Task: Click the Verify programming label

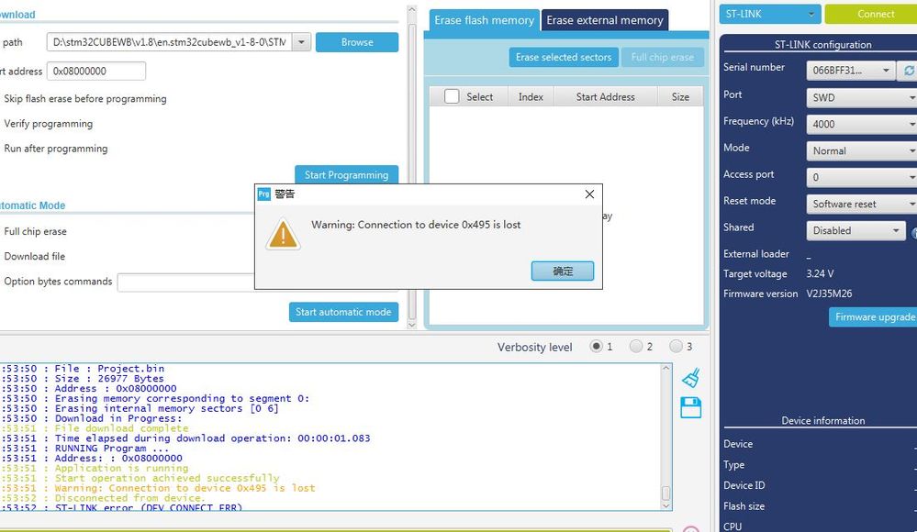Action: tap(49, 123)
